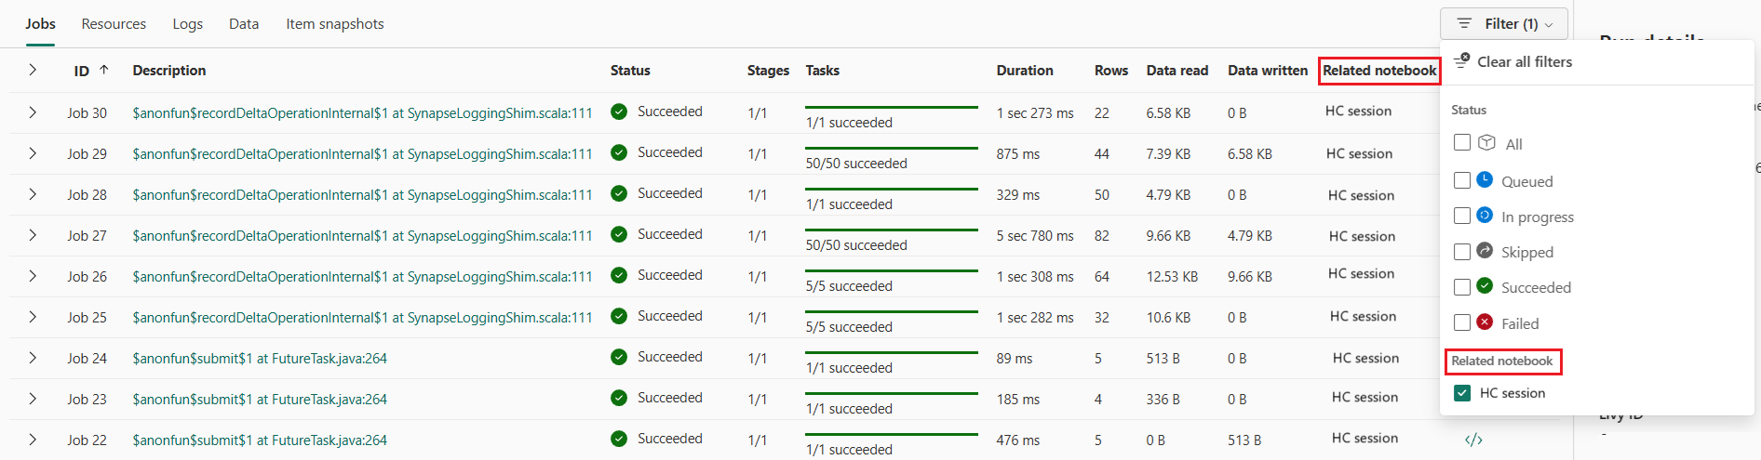The height and width of the screenshot is (460, 1761).
Task: Click the In progress status icon
Action: pos(1485,216)
